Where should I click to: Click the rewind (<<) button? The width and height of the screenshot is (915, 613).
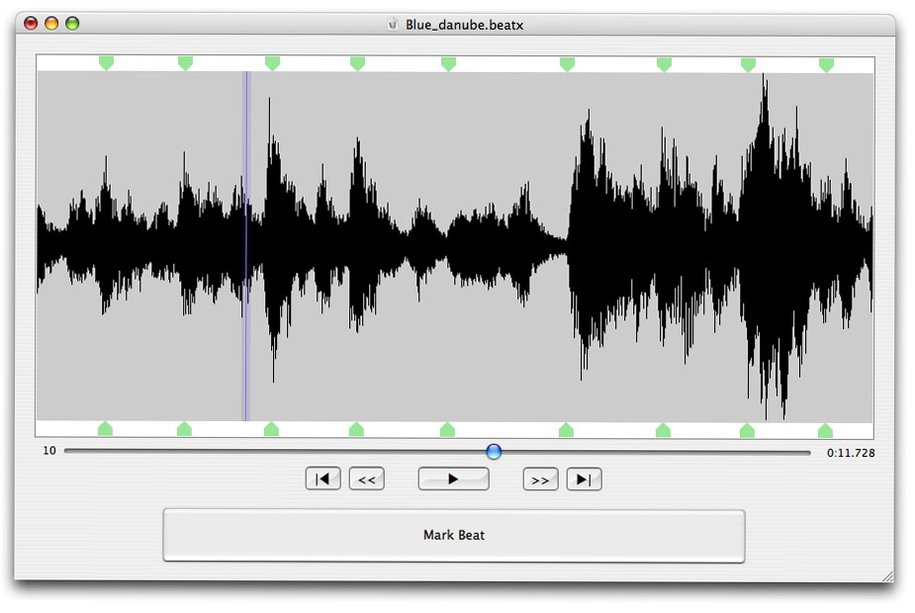point(366,480)
